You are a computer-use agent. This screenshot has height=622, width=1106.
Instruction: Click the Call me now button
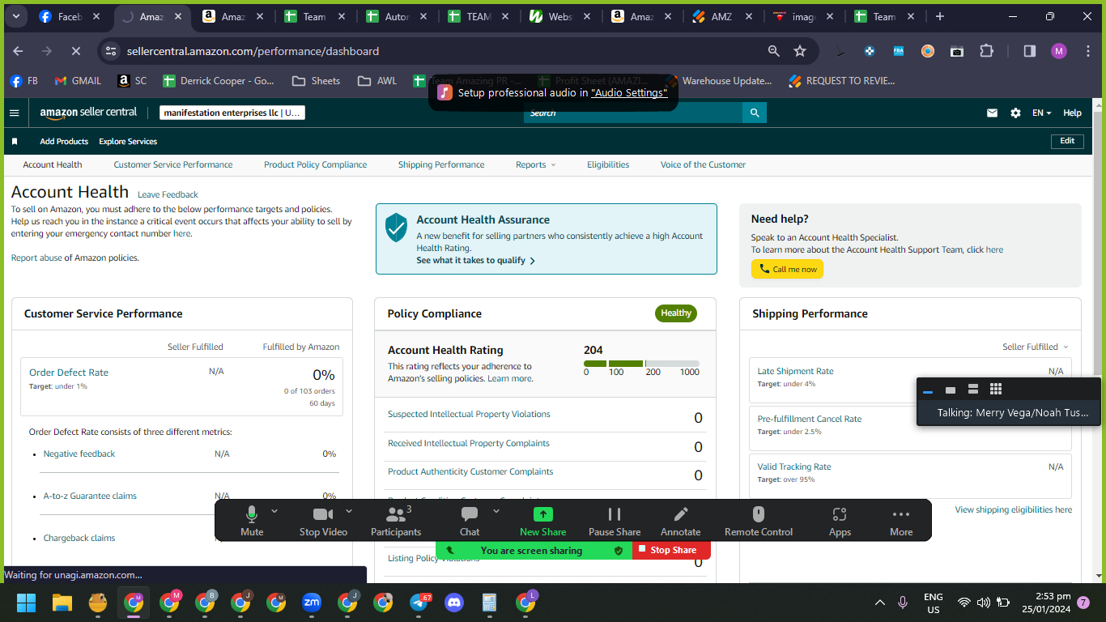[787, 269]
